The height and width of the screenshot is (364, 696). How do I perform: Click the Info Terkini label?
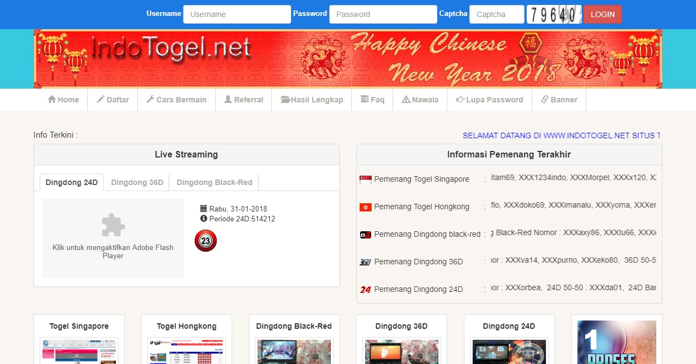(56, 135)
